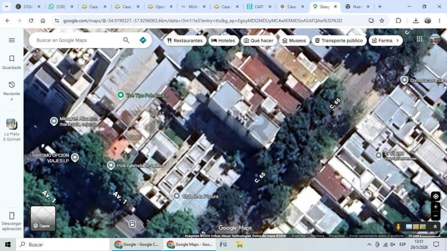
Task: Show your location with the target button
Action: (x=436, y=196)
